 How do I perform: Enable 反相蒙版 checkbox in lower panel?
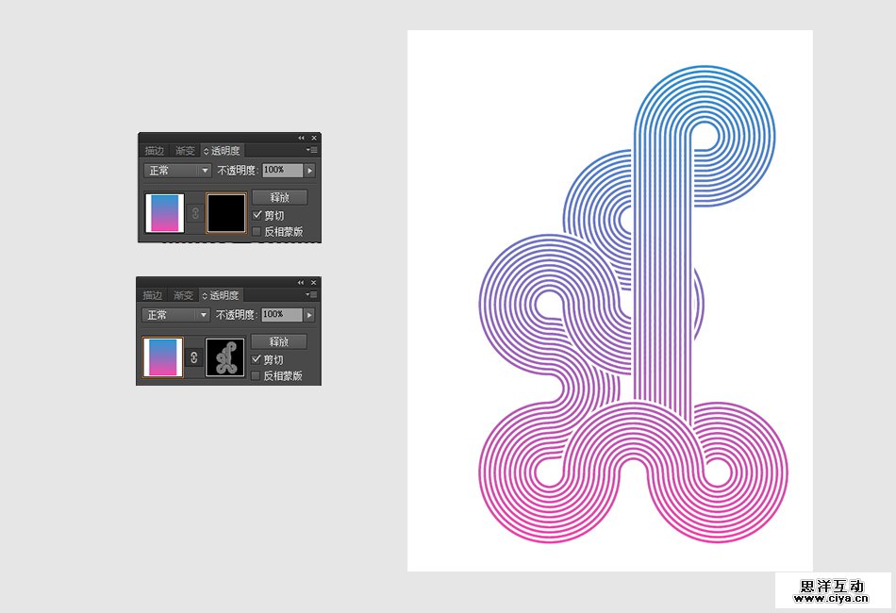256,375
